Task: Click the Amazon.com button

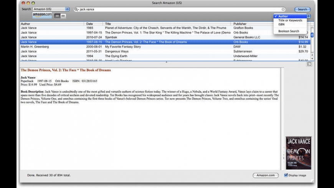Action: click(x=265, y=175)
